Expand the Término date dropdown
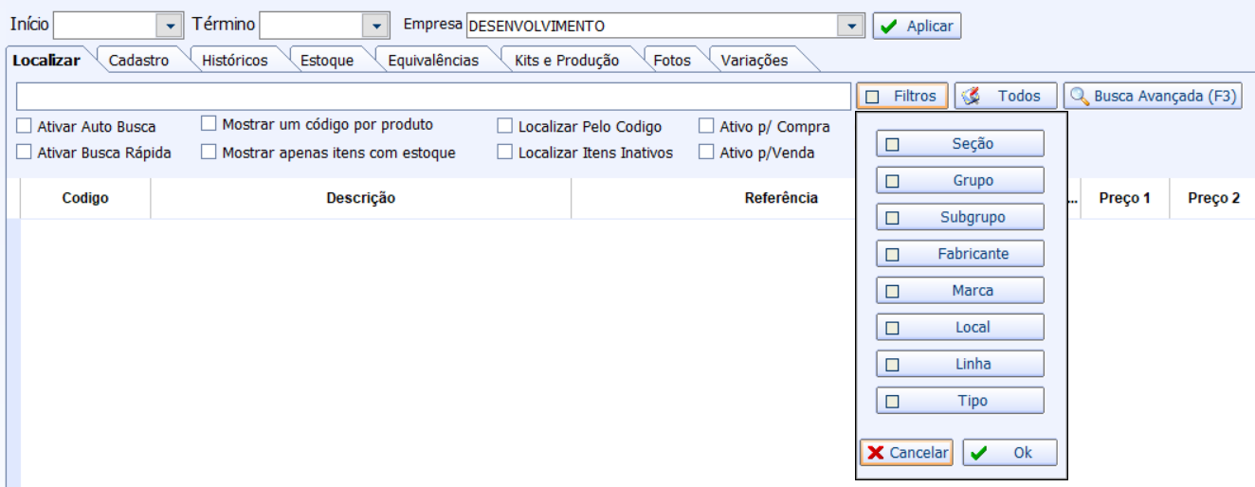Image resolution: width=1255 pixels, height=487 pixels. (376, 26)
